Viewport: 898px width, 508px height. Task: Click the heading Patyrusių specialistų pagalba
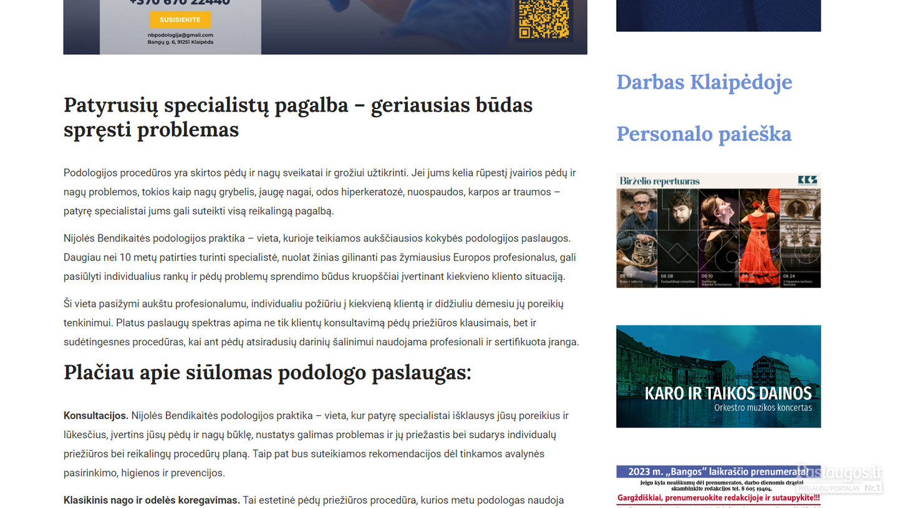tap(298, 117)
